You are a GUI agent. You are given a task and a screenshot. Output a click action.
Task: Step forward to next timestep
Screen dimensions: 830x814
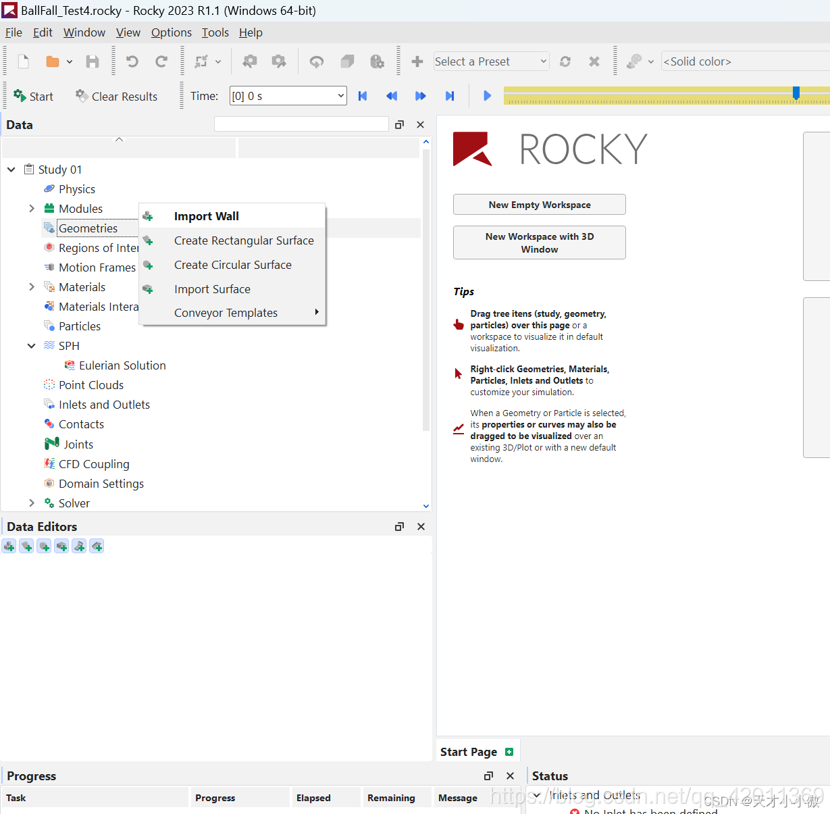click(x=421, y=96)
